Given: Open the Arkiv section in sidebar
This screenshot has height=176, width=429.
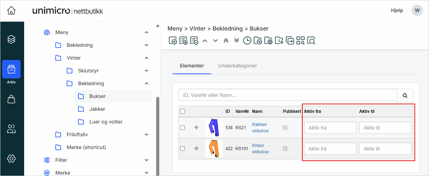Looking at the screenshot, I should point(11,69).
